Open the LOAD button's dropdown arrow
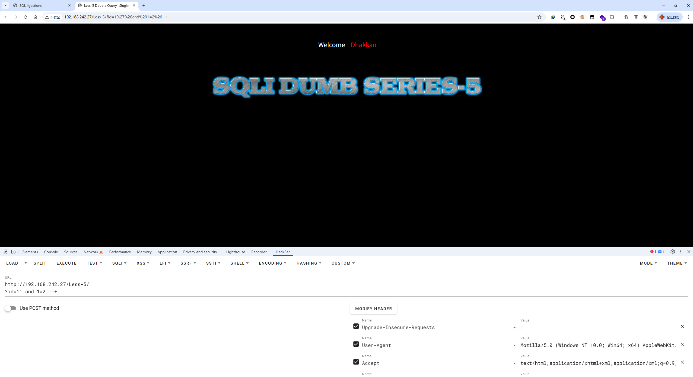 pyautogui.click(x=26, y=263)
